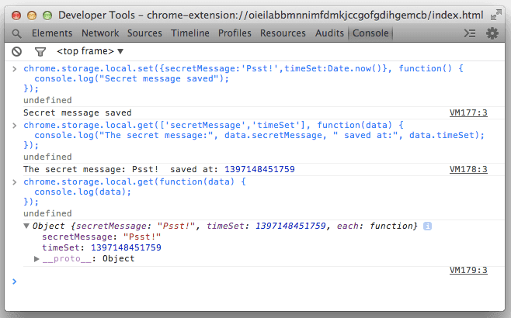Focus the console prompt input line
Screen dimensions: 511x318
coord(256,282)
